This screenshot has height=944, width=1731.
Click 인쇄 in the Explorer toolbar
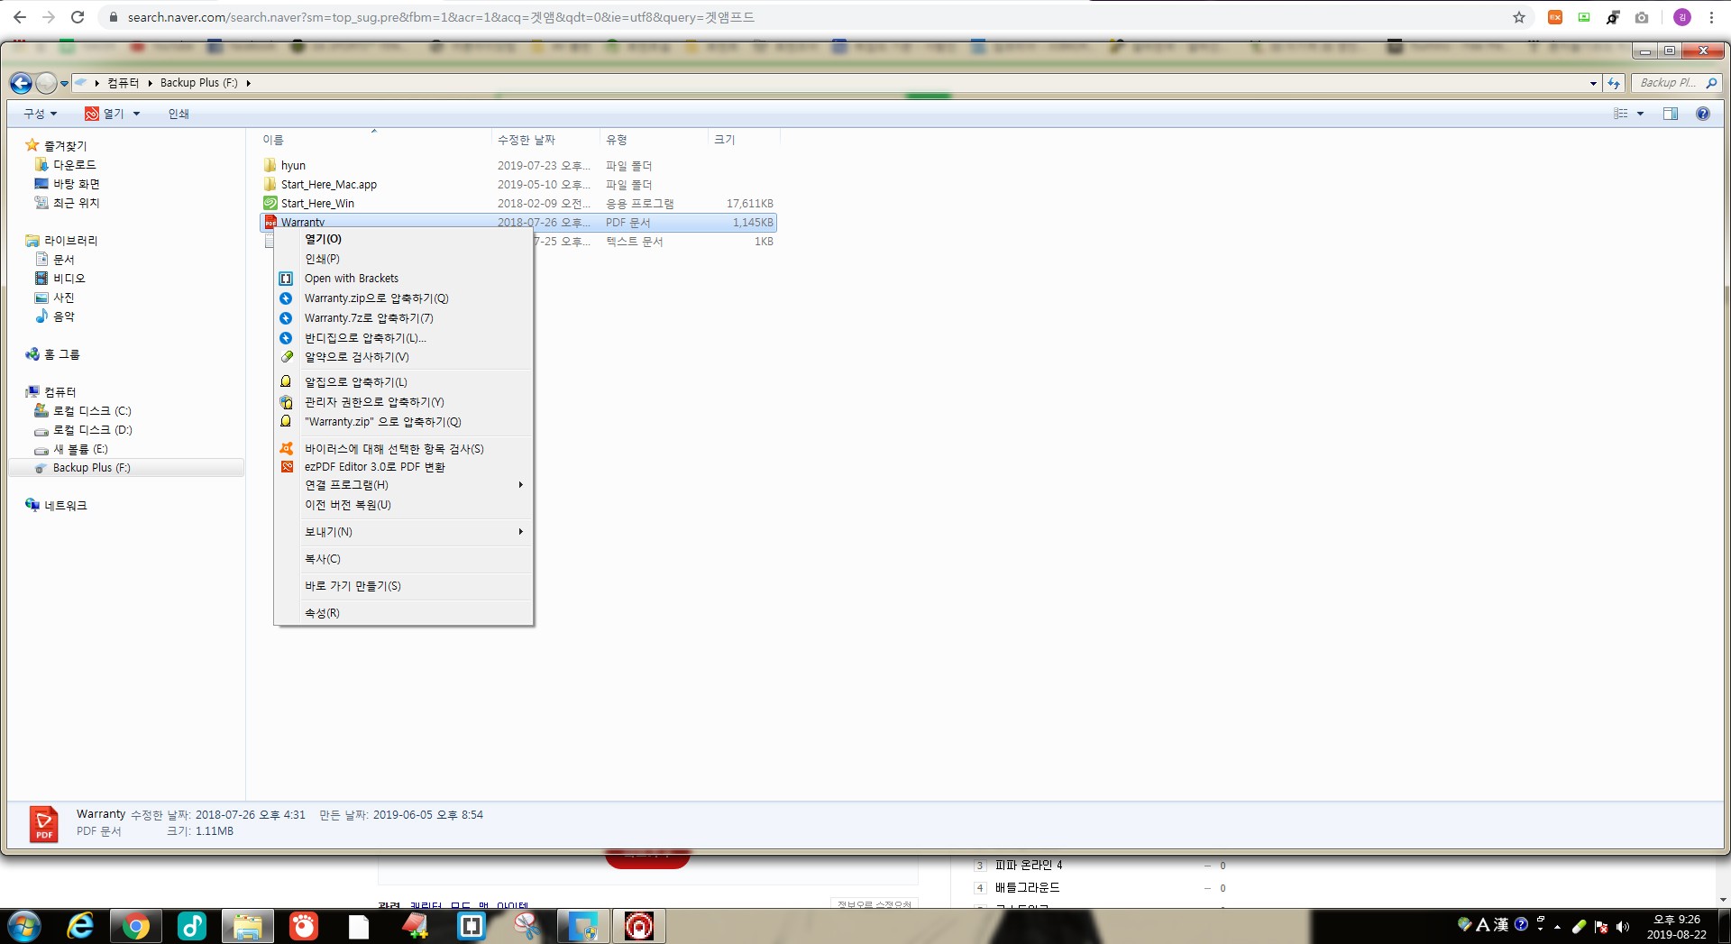tap(179, 114)
